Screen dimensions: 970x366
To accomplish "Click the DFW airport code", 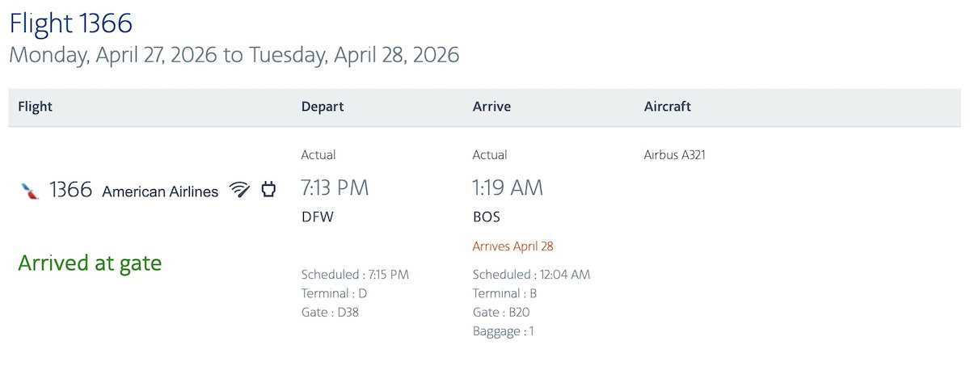I will 317,217.
